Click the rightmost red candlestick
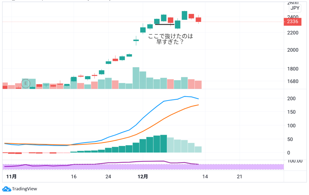 (x=198, y=20)
